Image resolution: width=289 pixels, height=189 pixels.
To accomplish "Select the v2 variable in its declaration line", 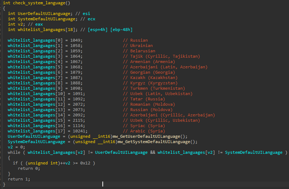I will click(20, 24).
